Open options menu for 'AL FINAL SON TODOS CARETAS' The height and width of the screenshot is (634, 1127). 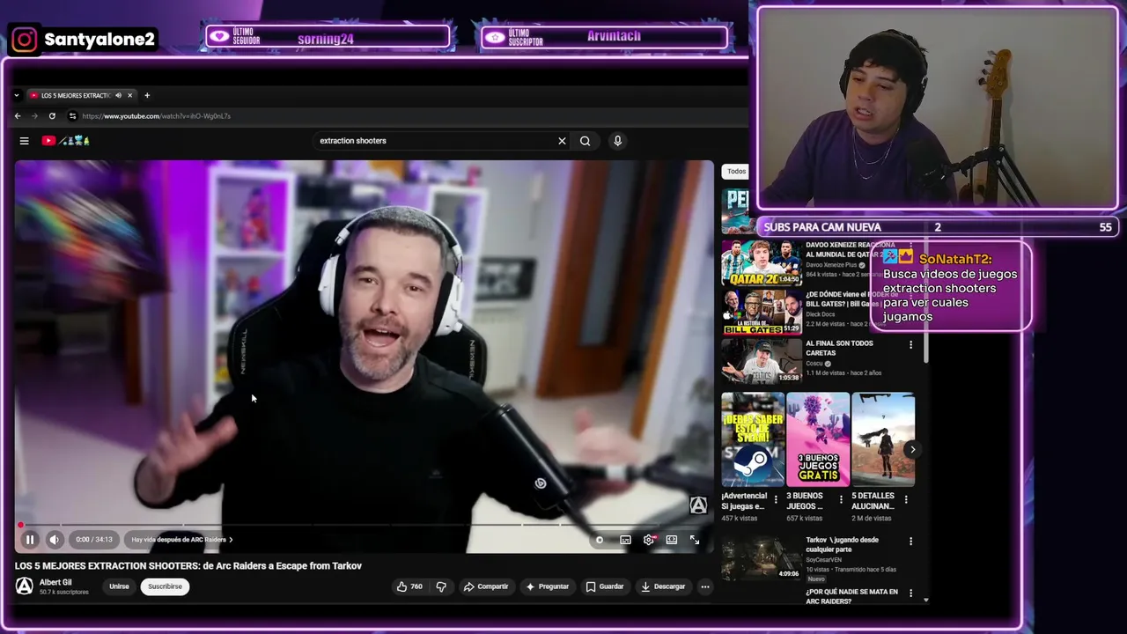pyautogui.click(x=910, y=344)
